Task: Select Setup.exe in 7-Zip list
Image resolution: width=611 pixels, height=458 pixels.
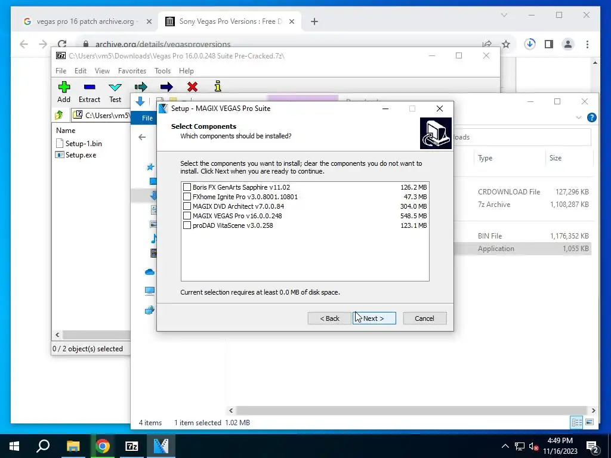Action: pos(81,155)
